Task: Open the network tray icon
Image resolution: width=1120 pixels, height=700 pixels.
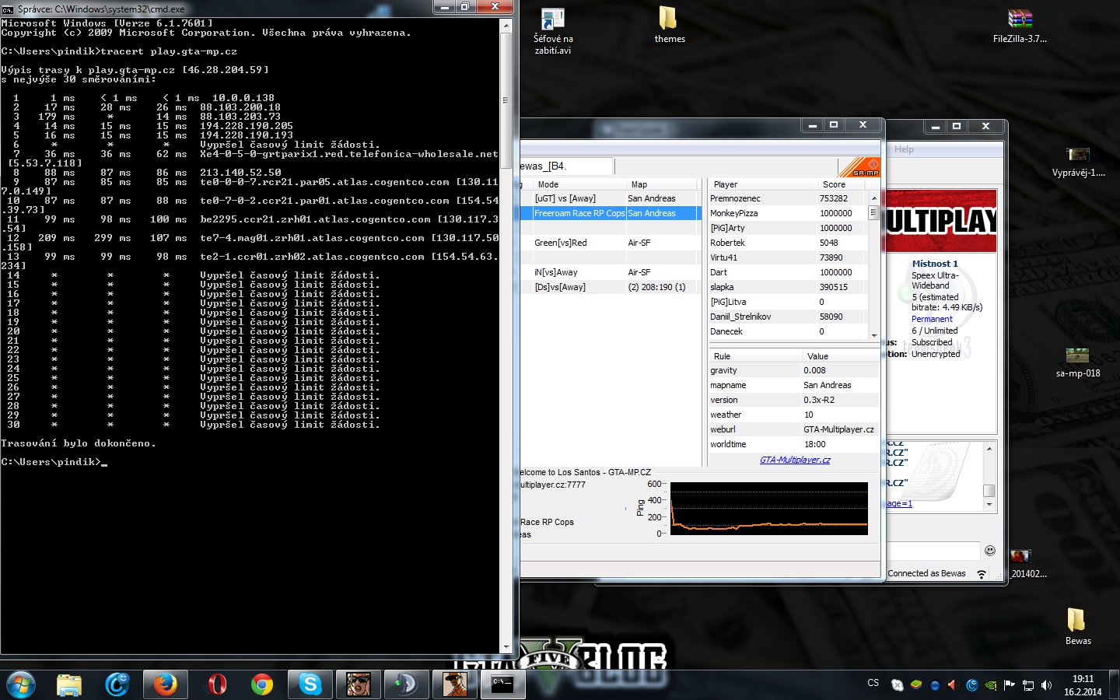Action: pyautogui.click(x=1028, y=685)
